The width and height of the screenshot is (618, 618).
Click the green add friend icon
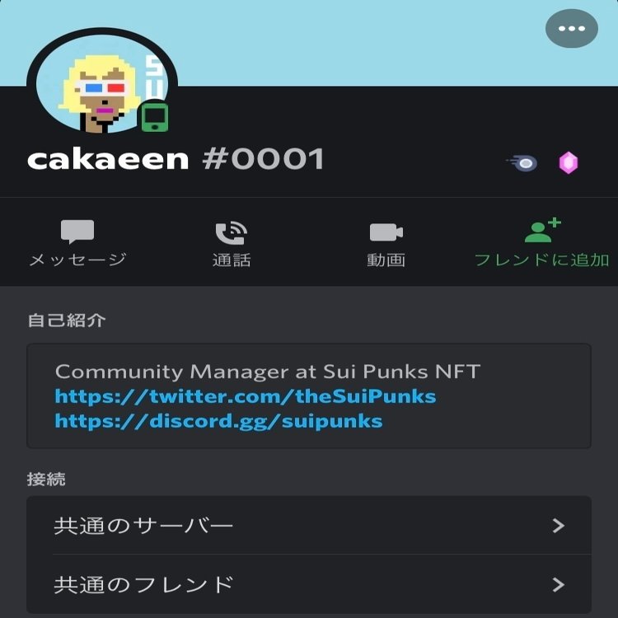[542, 230]
